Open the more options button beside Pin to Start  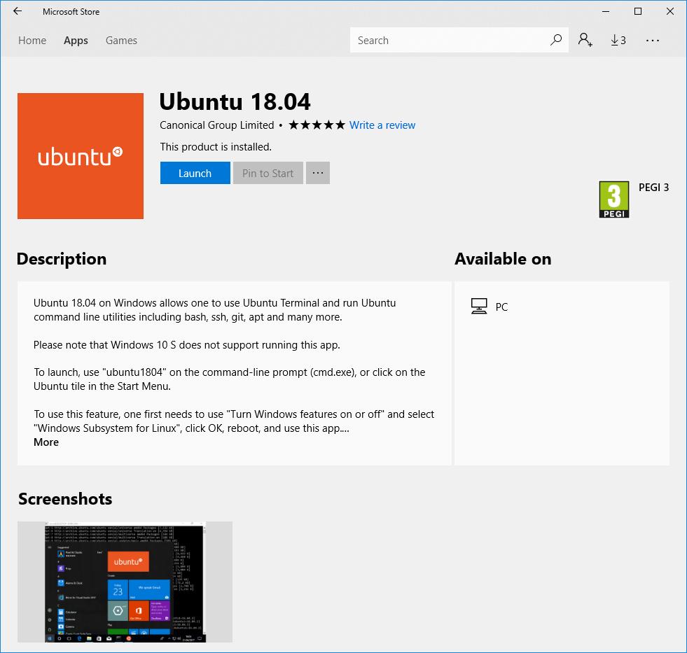tap(318, 173)
